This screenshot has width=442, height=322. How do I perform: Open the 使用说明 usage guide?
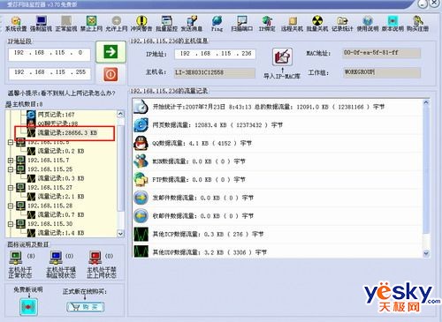[x=368, y=24]
